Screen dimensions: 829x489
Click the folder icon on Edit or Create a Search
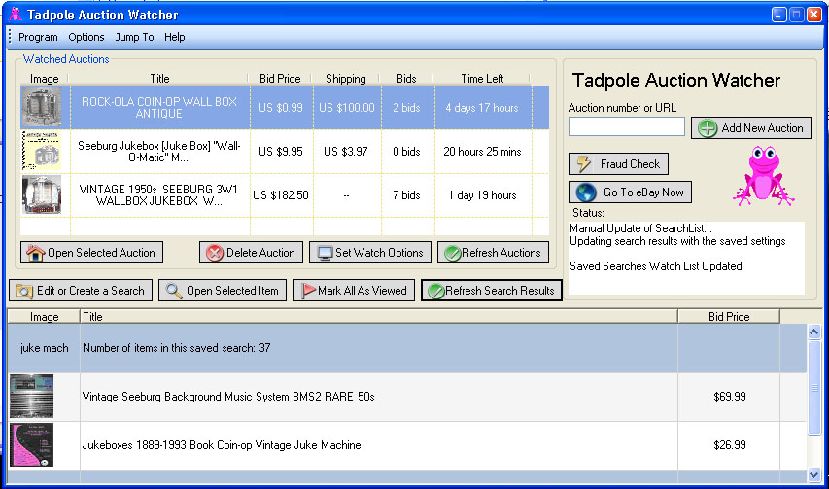coord(23,291)
